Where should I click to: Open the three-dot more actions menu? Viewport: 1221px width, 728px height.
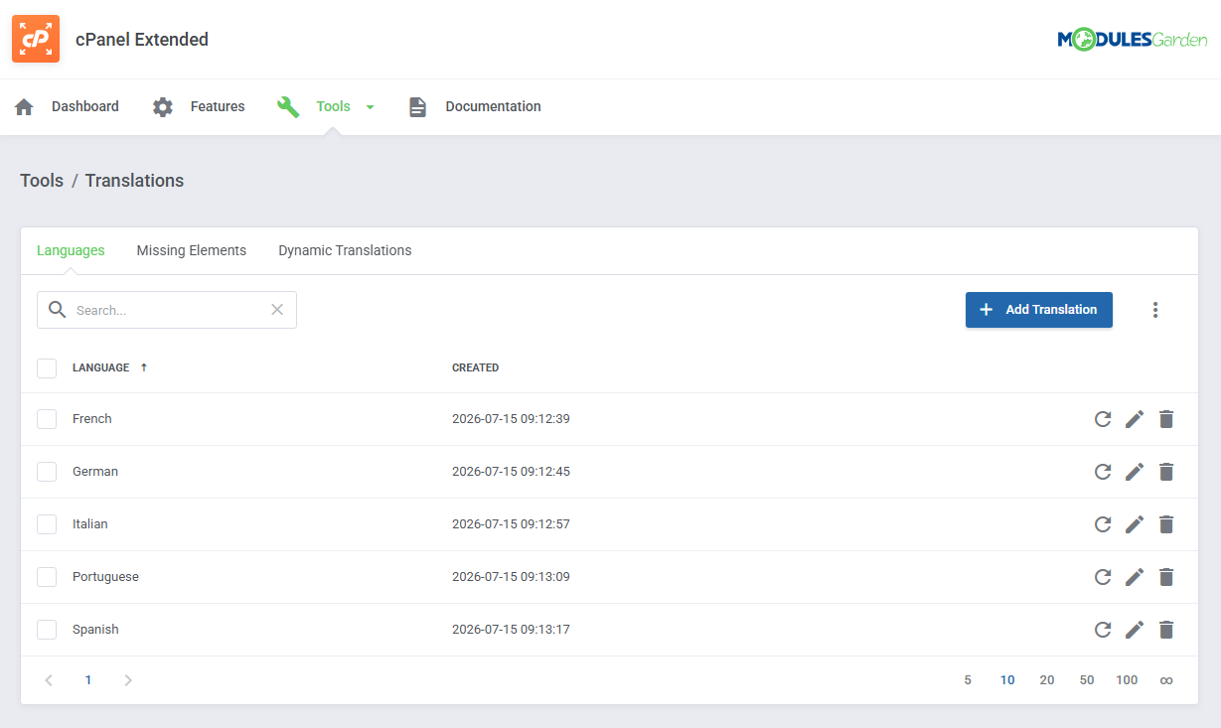click(1155, 310)
